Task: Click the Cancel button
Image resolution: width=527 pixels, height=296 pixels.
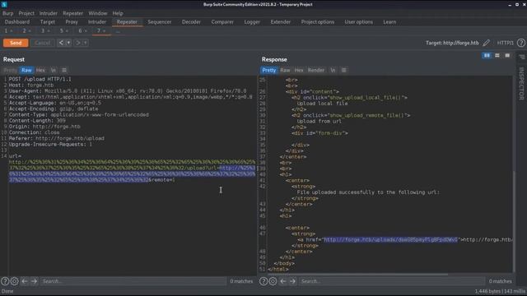Action: [42, 43]
